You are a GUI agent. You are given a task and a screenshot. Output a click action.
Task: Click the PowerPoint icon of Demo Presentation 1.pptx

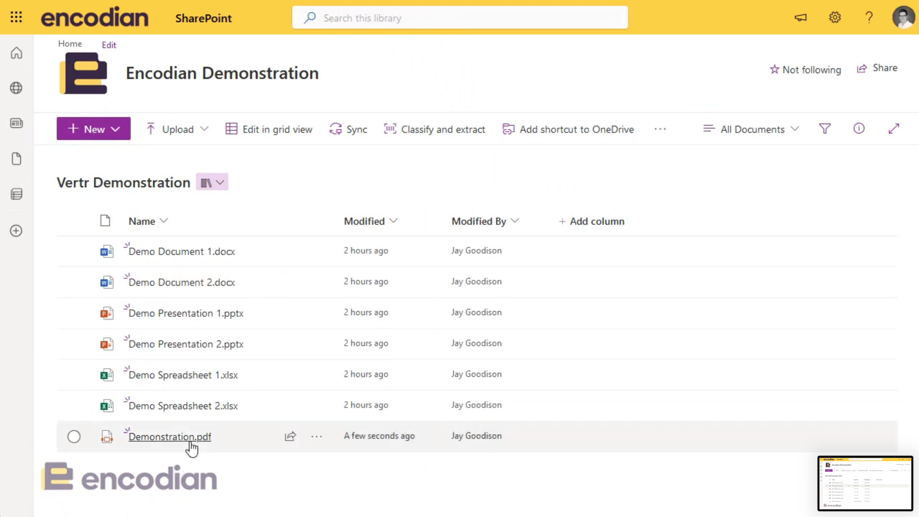[x=107, y=313]
